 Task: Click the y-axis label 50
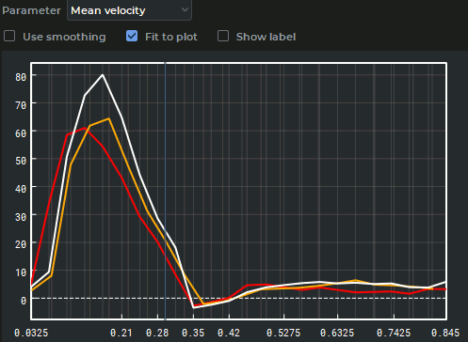pos(21,161)
